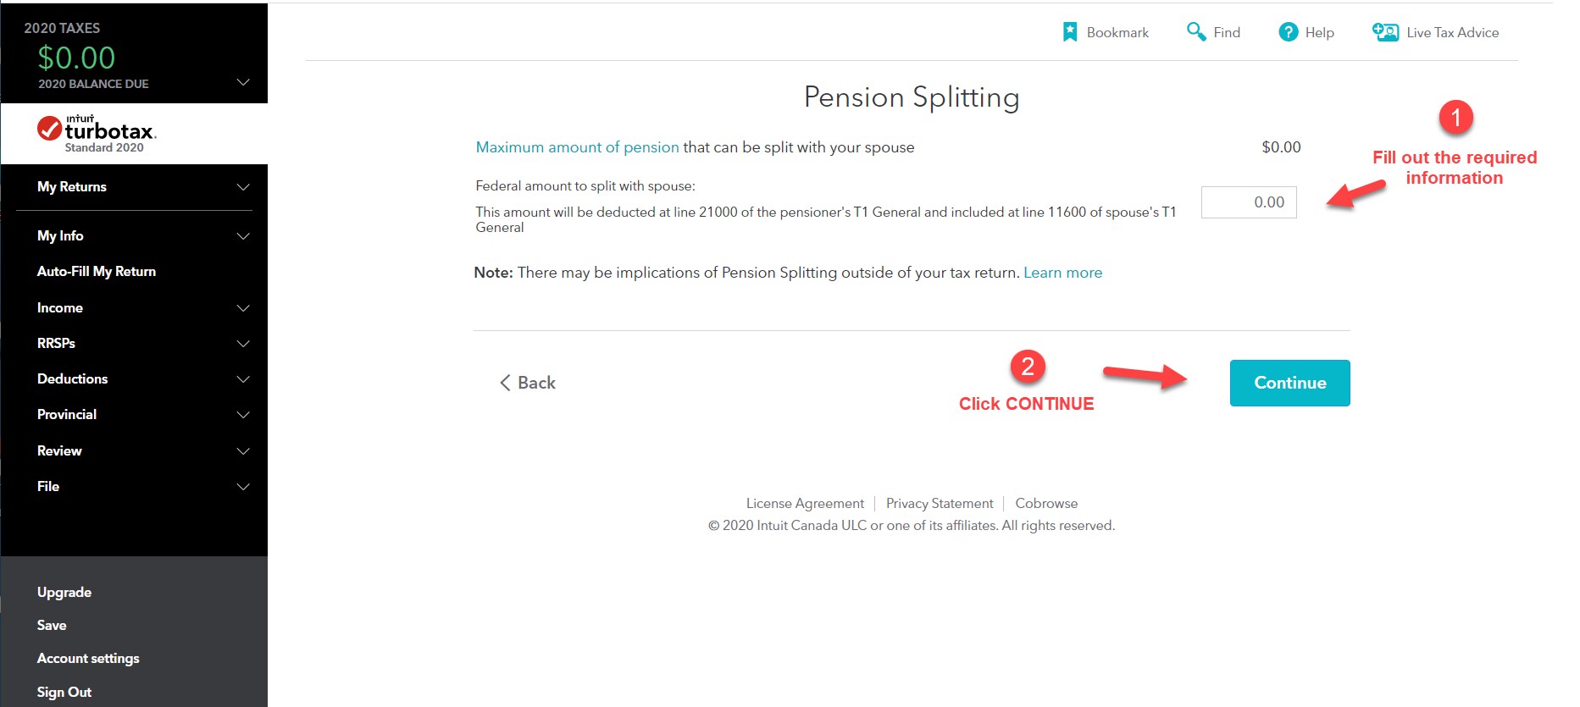Image resolution: width=1580 pixels, height=707 pixels.
Task: Expand the 2020 balance due chevron
Action: click(243, 82)
